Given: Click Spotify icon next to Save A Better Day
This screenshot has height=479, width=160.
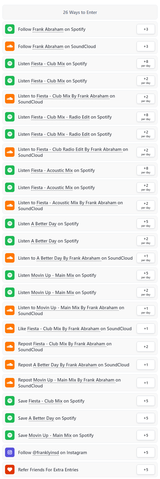Looking at the screenshot, I should coord(10,418).
